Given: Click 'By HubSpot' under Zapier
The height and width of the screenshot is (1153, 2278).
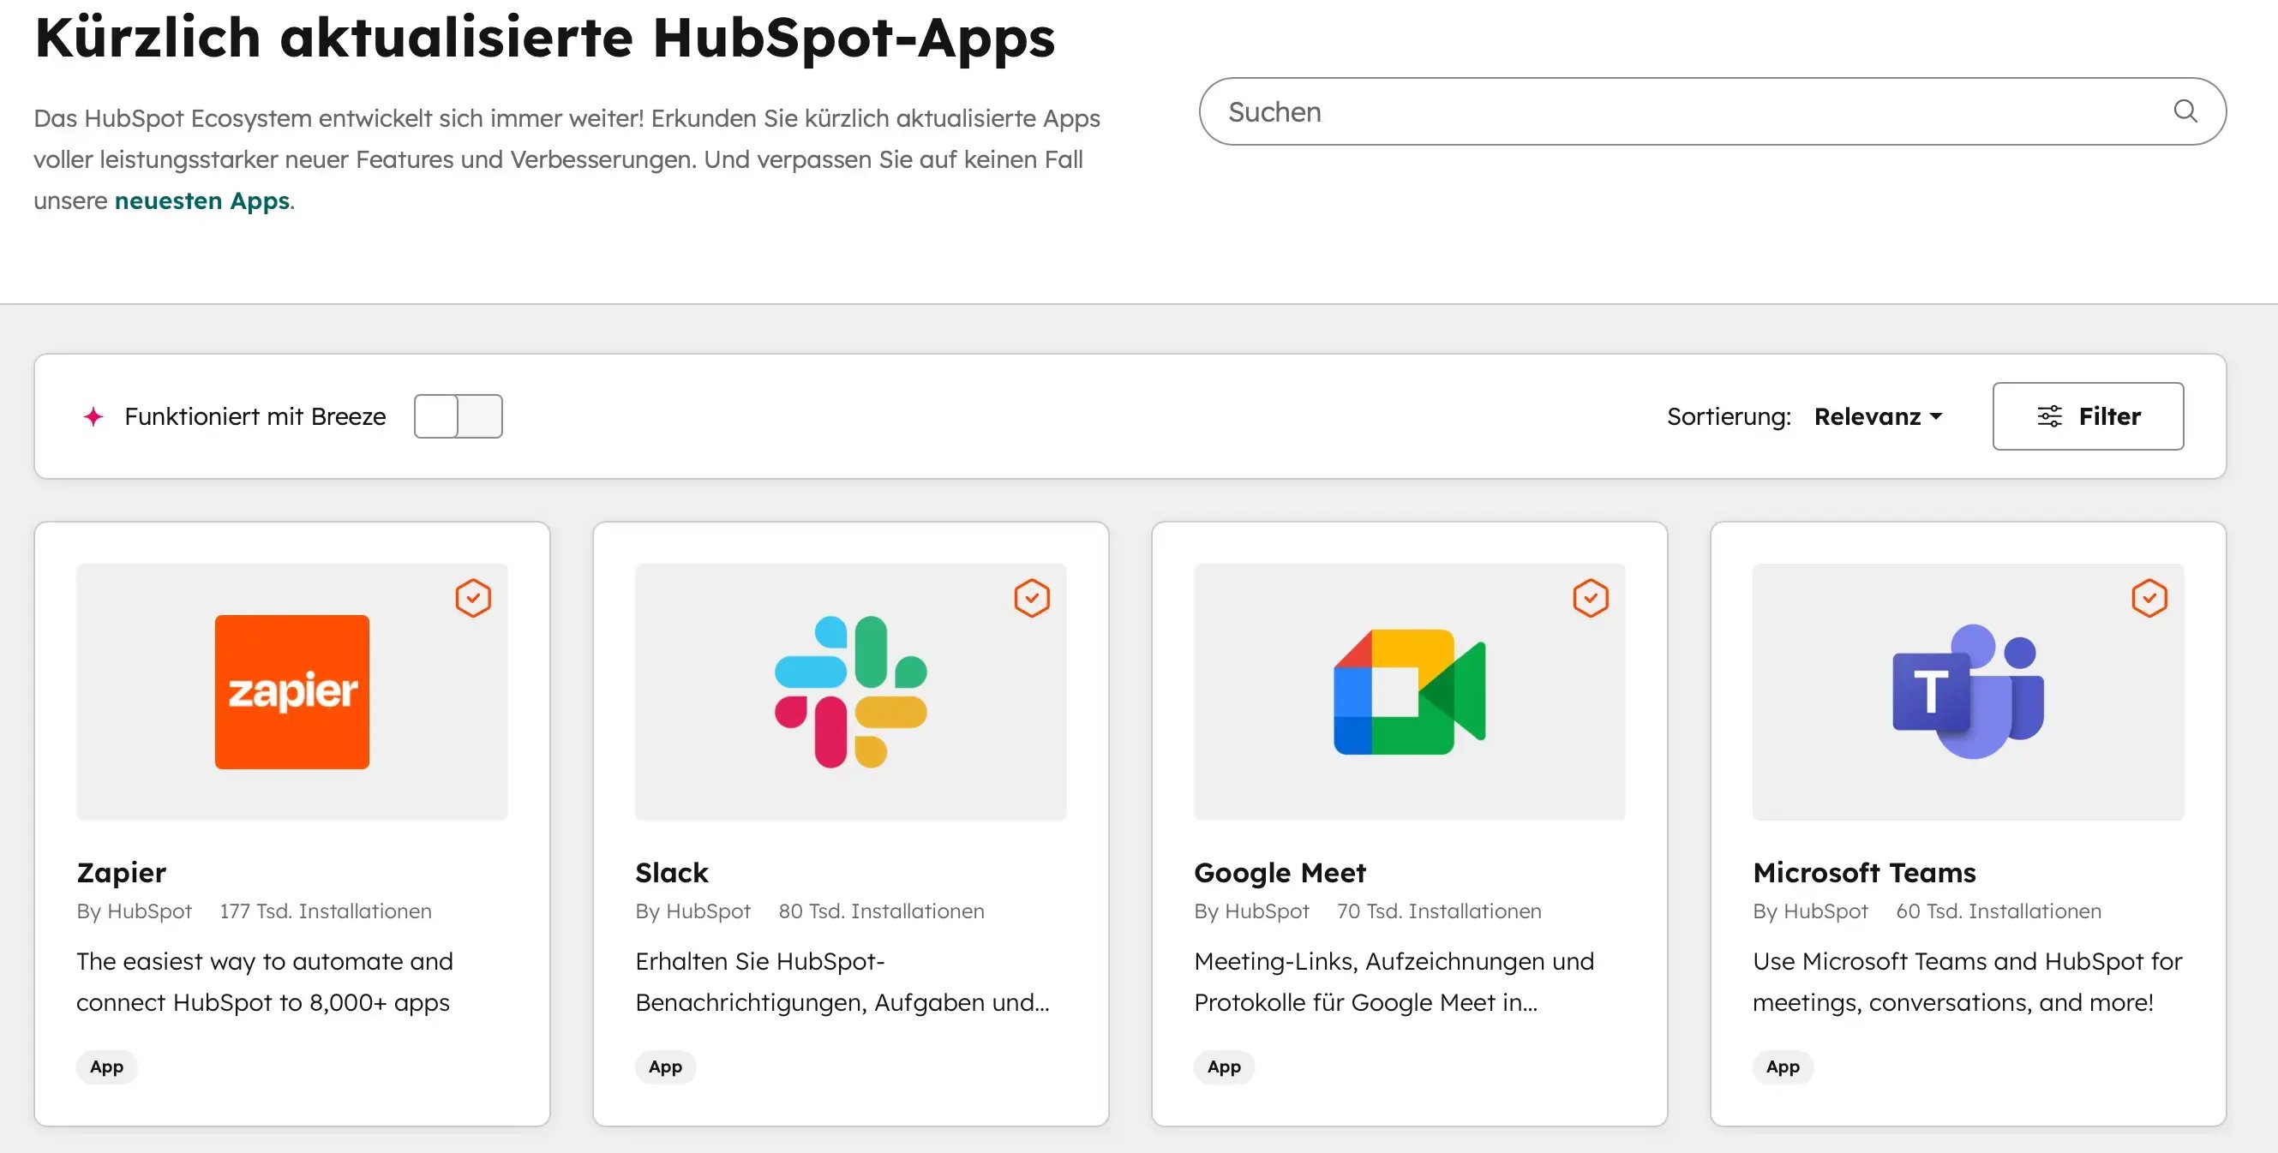Looking at the screenshot, I should coord(135,911).
